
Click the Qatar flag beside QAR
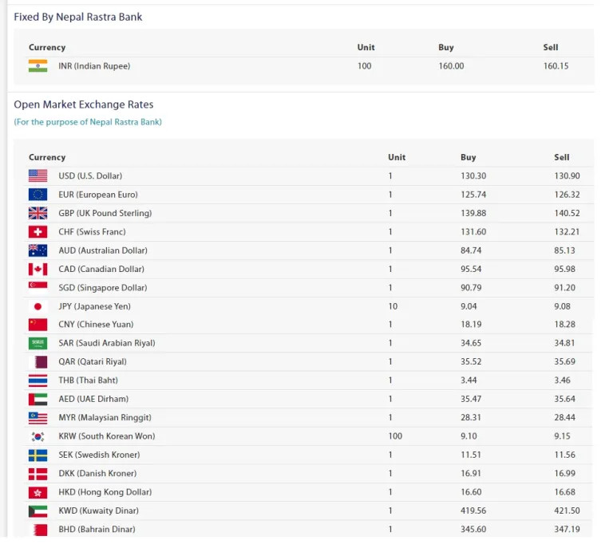(38, 362)
